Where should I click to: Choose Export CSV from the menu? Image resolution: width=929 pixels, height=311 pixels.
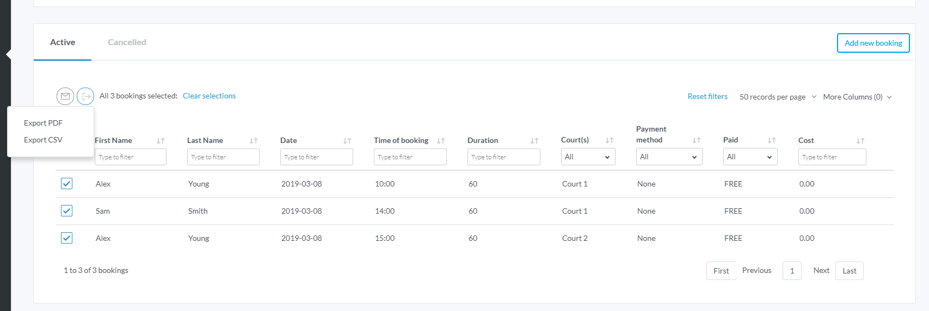point(43,140)
